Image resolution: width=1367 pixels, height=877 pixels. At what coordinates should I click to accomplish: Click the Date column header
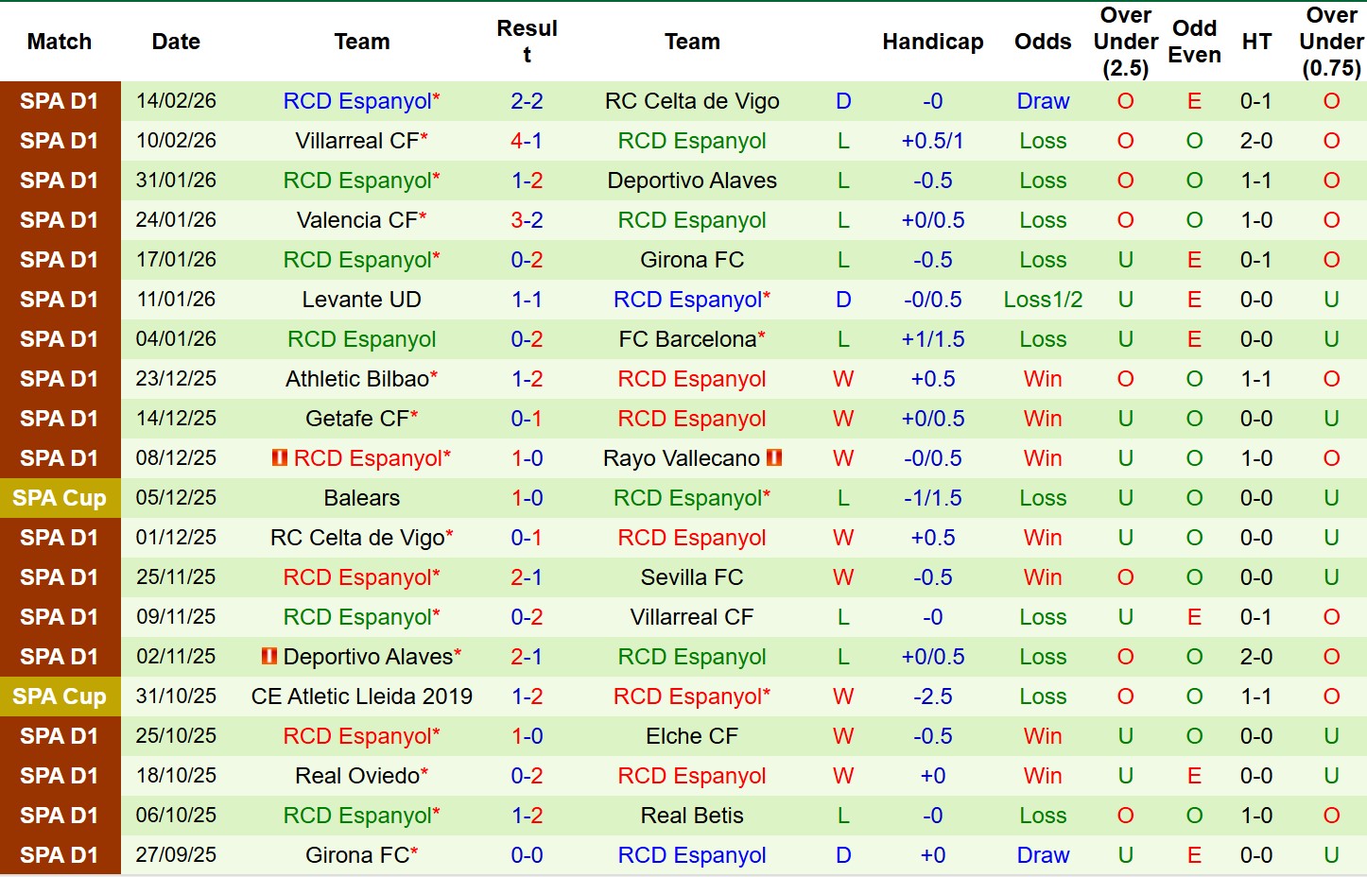pyautogui.click(x=176, y=42)
